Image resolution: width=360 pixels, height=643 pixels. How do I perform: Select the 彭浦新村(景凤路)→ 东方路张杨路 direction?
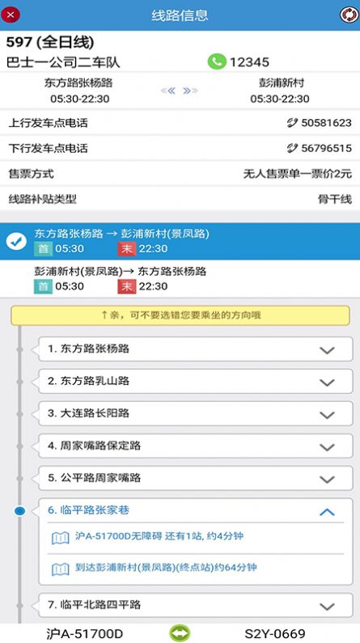click(x=180, y=279)
